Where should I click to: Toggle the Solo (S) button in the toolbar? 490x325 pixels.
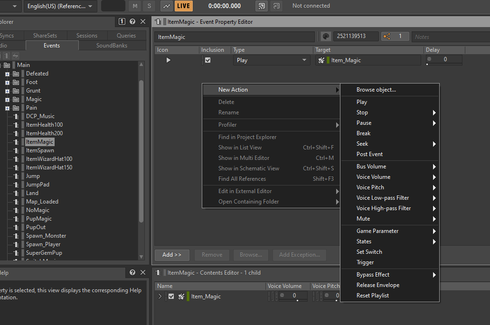[x=149, y=5]
